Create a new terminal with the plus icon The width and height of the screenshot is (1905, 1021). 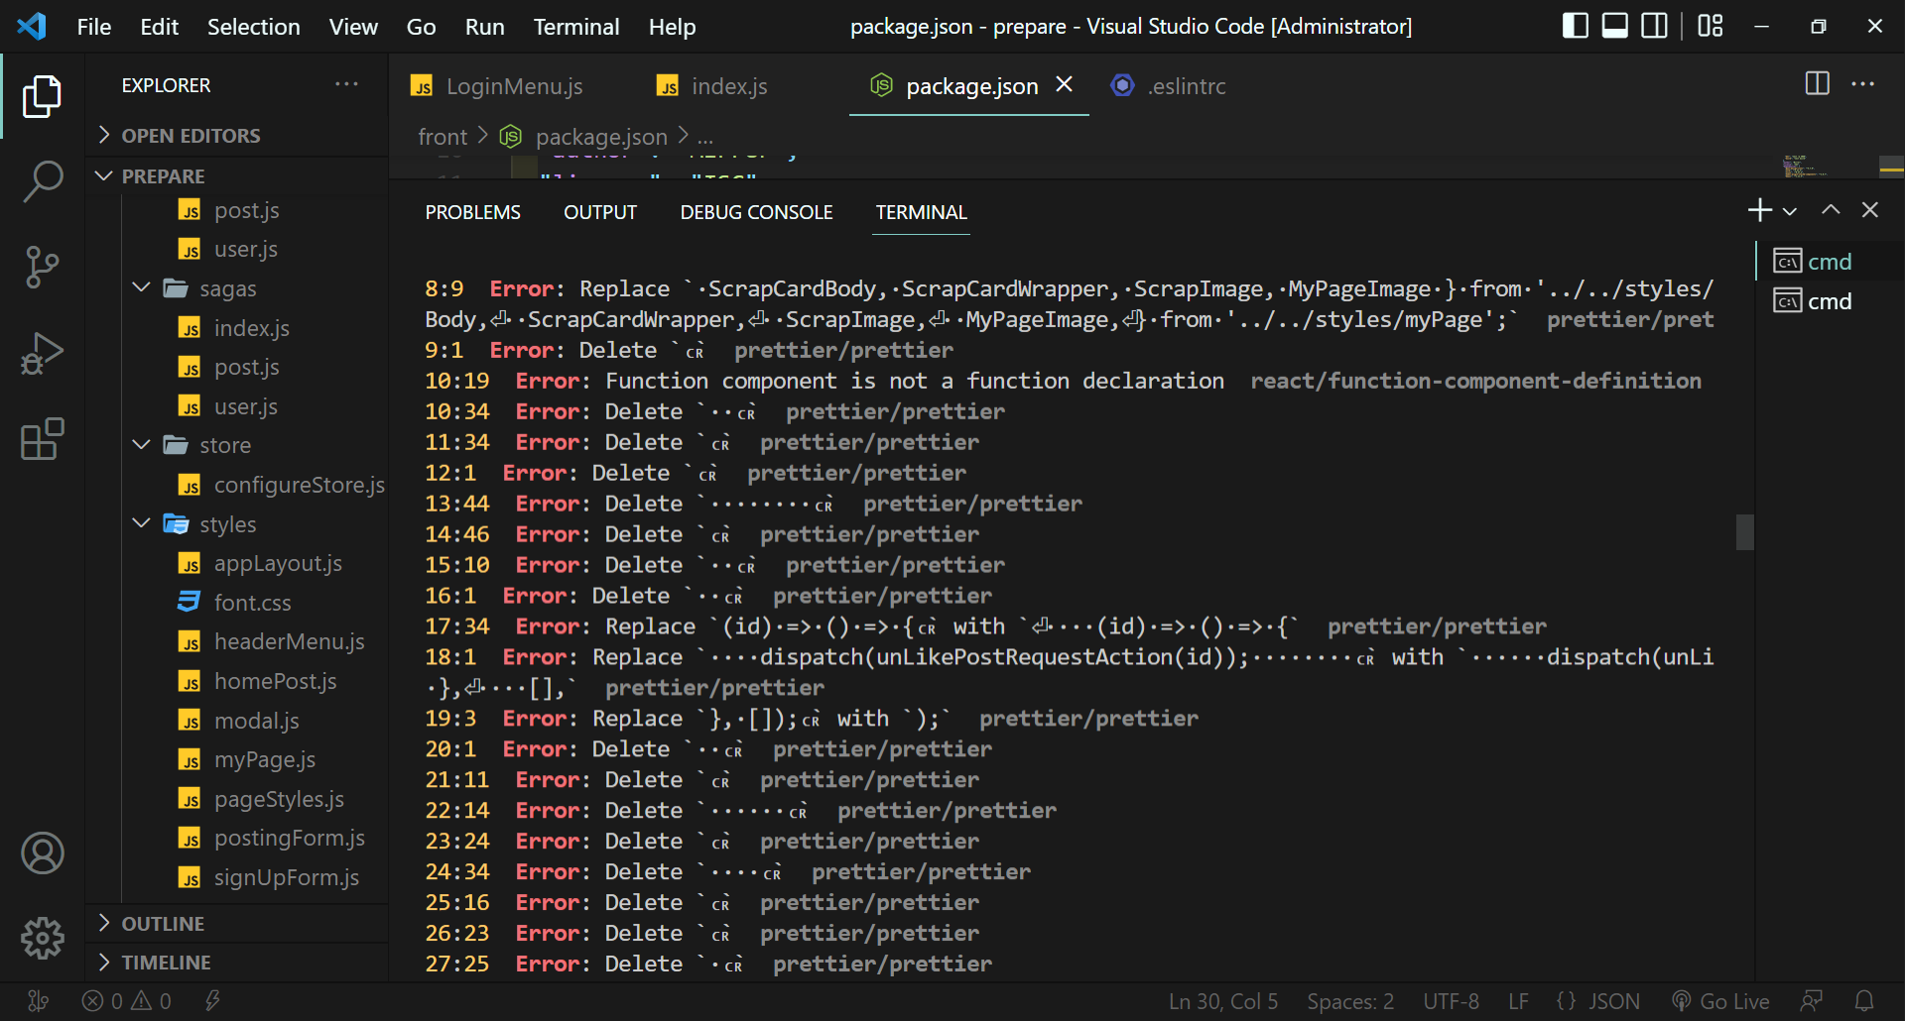pyautogui.click(x=1759, y=210)
